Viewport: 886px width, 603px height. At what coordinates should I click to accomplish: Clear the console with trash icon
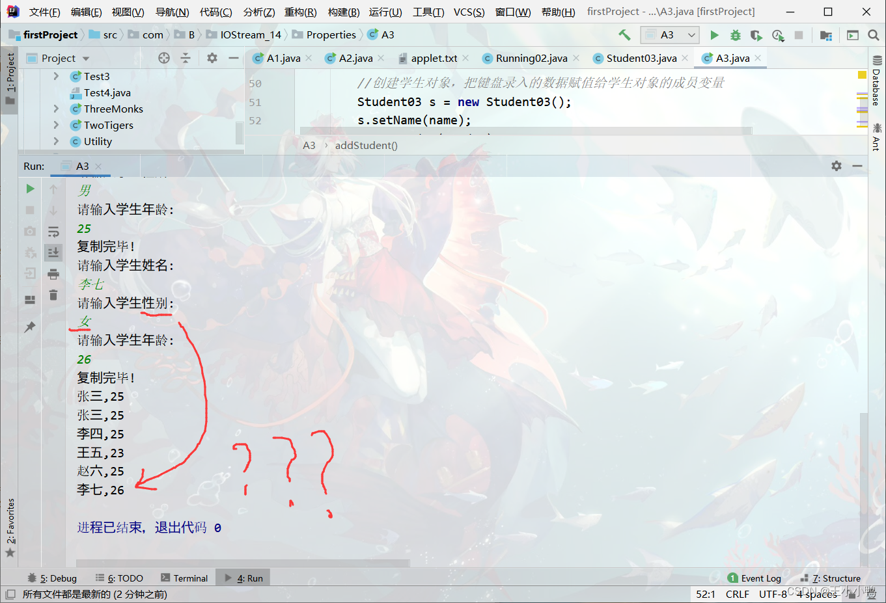pos(53,295)
